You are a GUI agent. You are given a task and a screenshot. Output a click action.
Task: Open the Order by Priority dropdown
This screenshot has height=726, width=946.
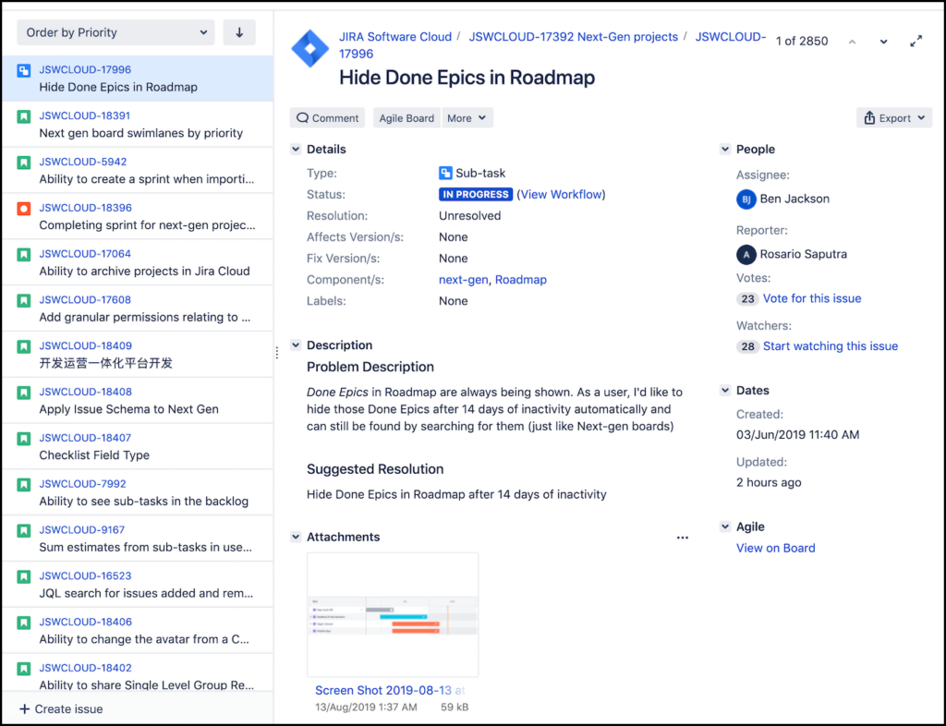[x=115, y=31]
